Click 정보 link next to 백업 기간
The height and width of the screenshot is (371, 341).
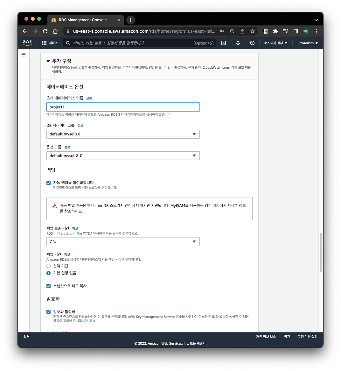pos(67,255)
